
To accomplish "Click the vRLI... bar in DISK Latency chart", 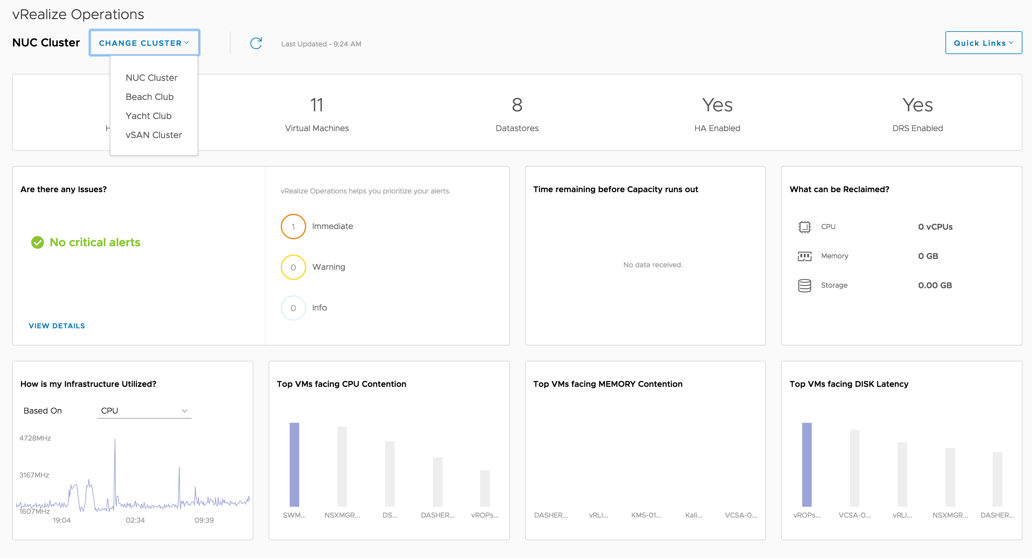I will [902, 474].
